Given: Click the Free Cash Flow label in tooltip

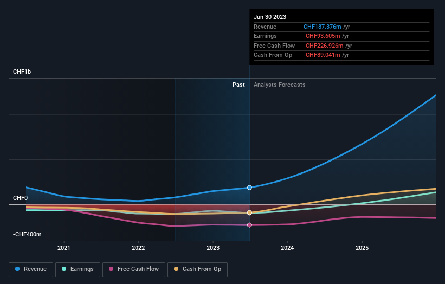Looking at the screenshot, I should [274, 46].
